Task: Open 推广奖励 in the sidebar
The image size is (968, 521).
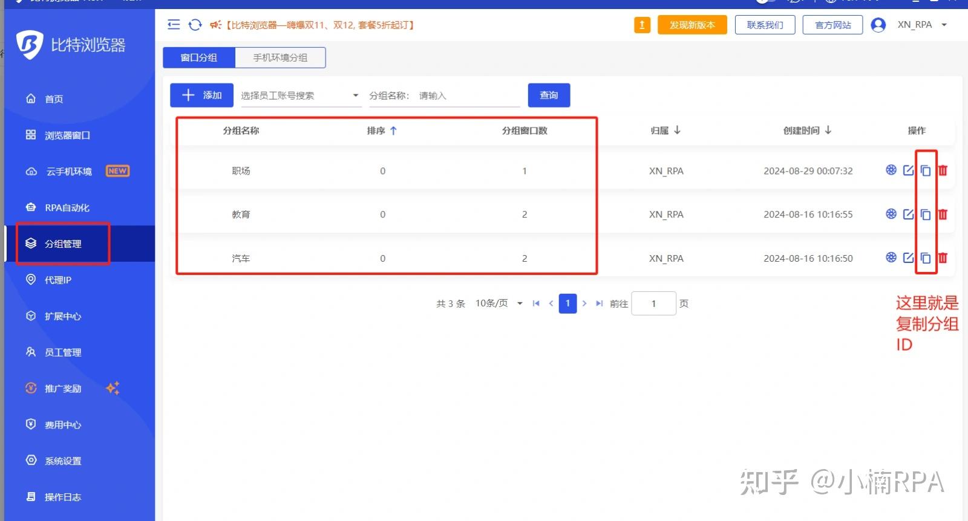Action: click(x=53, y=389)
